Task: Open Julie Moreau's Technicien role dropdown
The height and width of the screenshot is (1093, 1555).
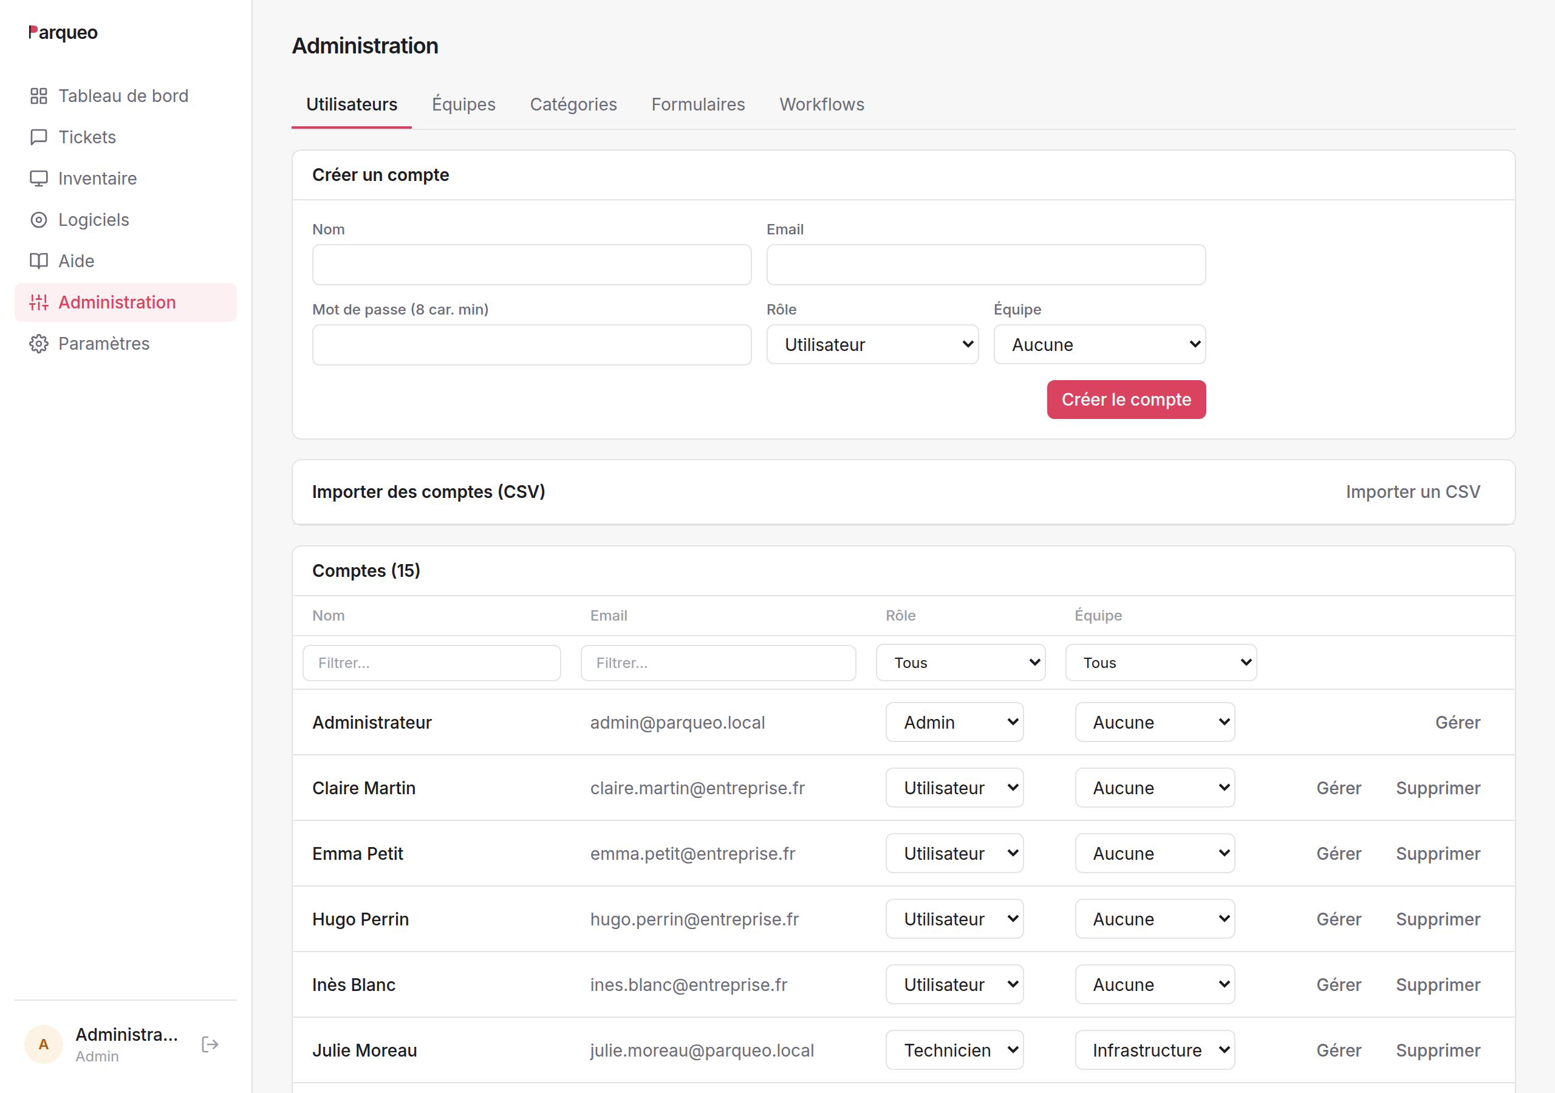Action: click(954, 1050)
